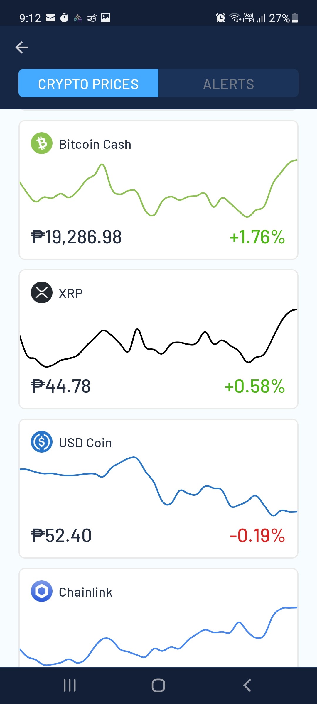Tap Android navigation back chevron
This screenshot has height=704, width=317.
pyautogui.click(x=247, y=686)
